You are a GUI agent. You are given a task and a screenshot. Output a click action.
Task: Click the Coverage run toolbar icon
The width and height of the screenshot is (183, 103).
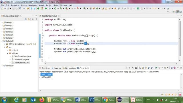[61, 9]
